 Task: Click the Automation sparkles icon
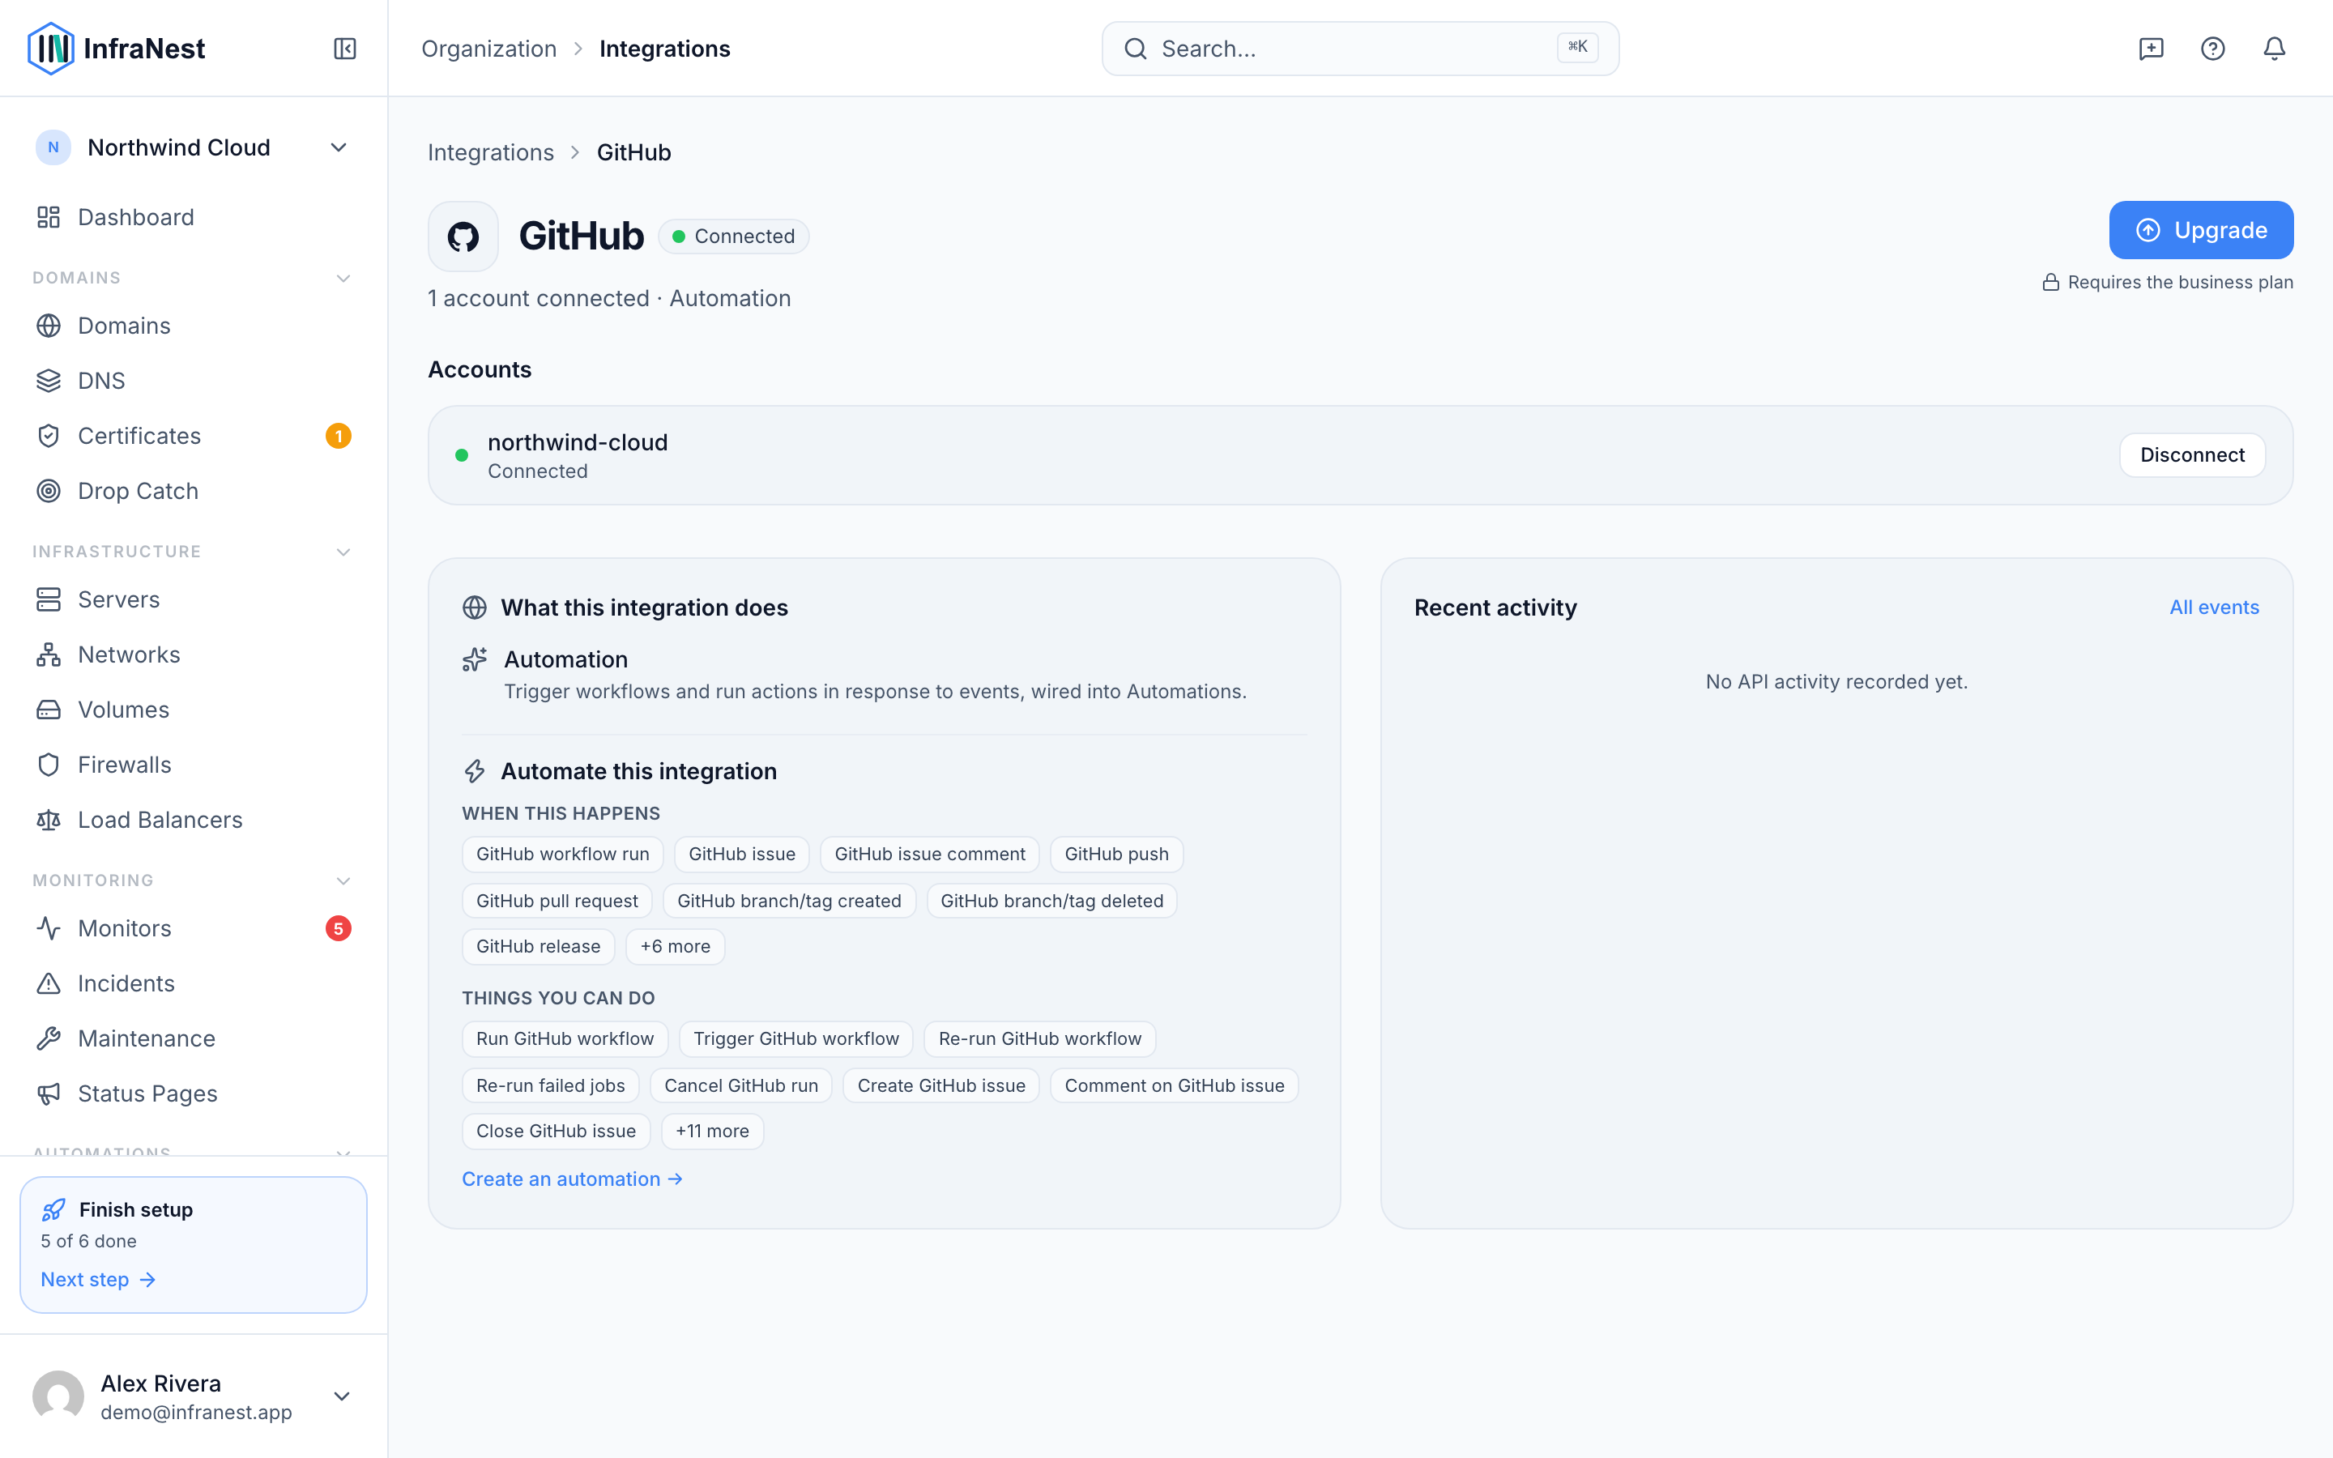click(475, 659)
